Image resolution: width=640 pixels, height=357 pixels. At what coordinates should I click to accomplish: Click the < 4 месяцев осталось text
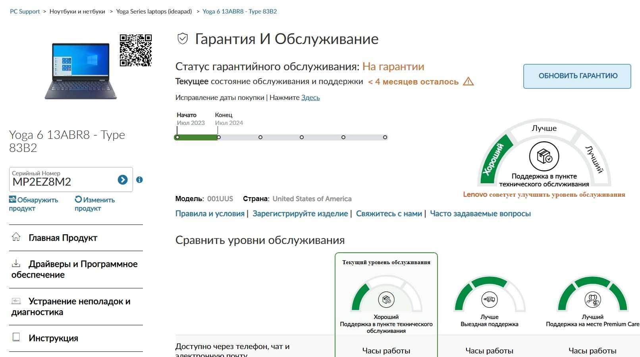click(x=413, y=82)
